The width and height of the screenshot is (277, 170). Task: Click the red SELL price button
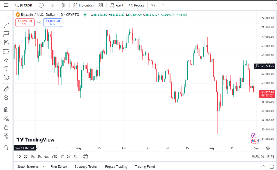click(x=25, y=23)
